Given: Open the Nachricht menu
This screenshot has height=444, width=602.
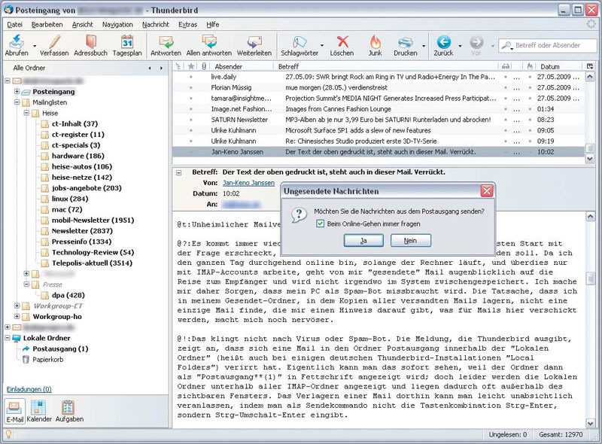Looking at the screenshot, I should point(155,25).
